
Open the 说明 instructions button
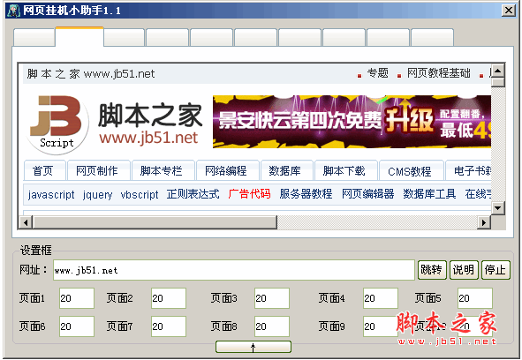tap(464, 270)
